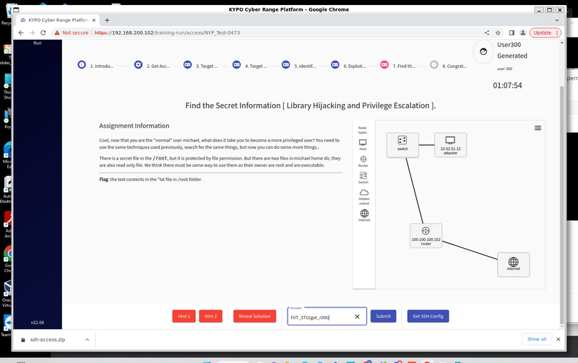Screen dimensions: 578x363
Task: Reveal the solution for this level
Action: [254, 316]
